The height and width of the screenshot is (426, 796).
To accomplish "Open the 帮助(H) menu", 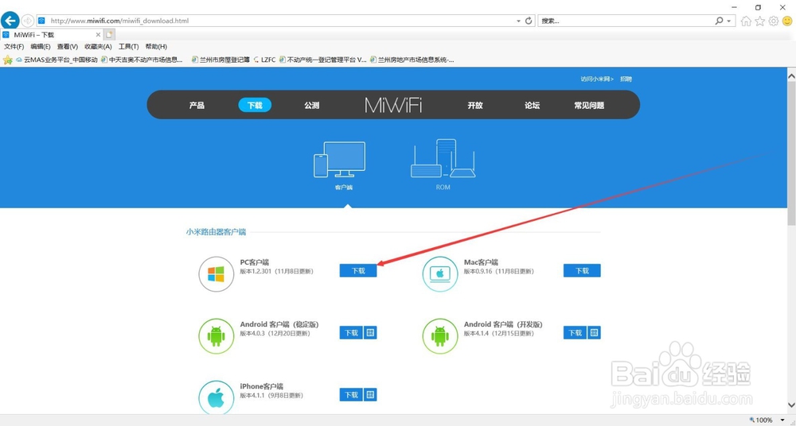I will (156, 47).
